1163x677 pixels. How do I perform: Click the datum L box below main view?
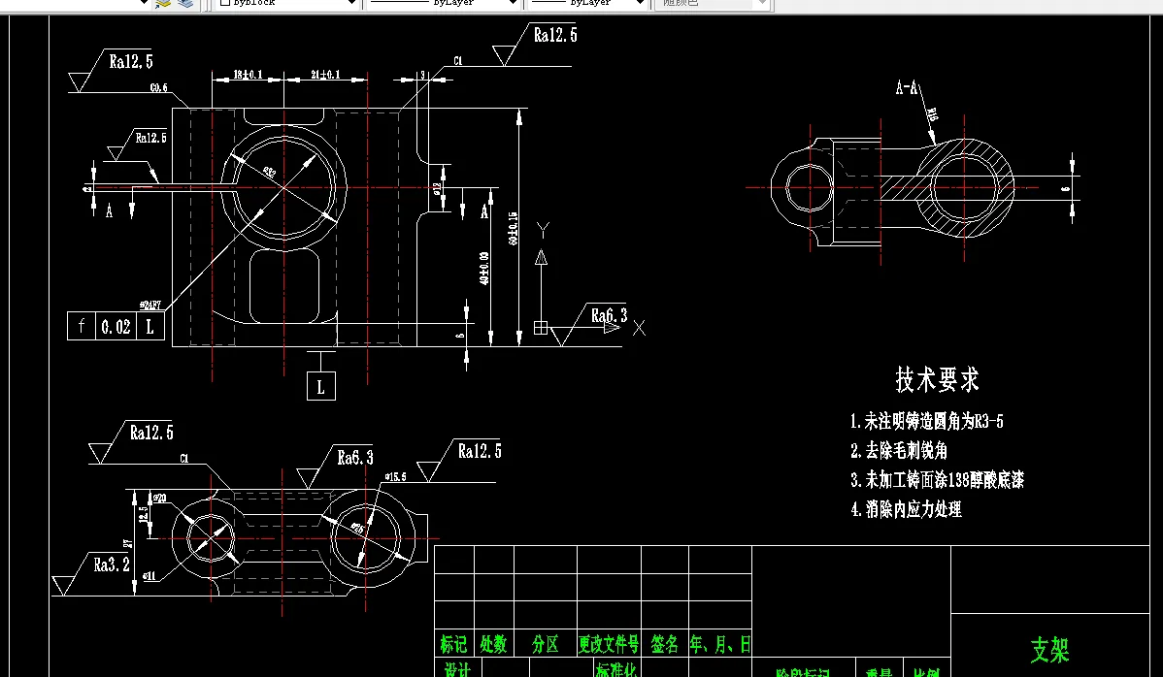pos(321,386)
